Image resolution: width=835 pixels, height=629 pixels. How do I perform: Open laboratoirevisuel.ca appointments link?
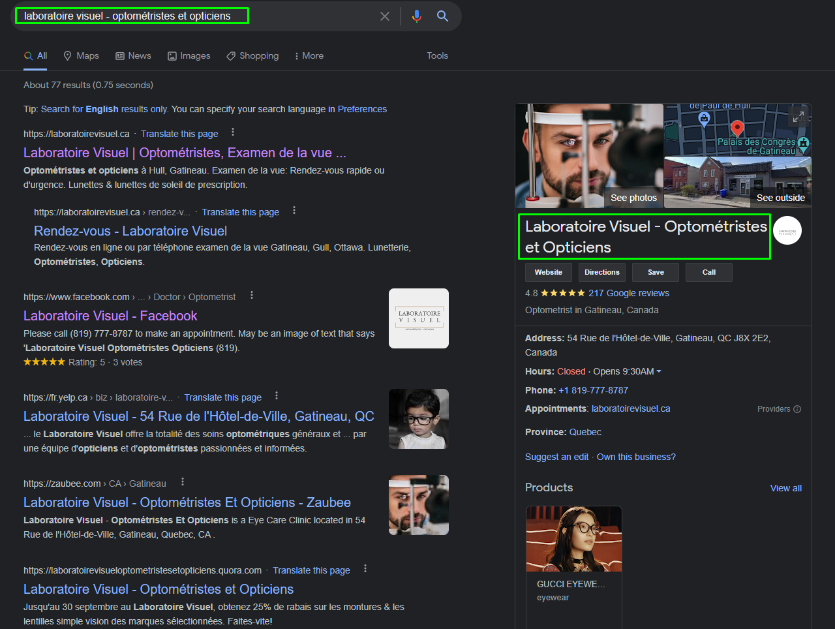pyautogui.click(x=631, y=408)
